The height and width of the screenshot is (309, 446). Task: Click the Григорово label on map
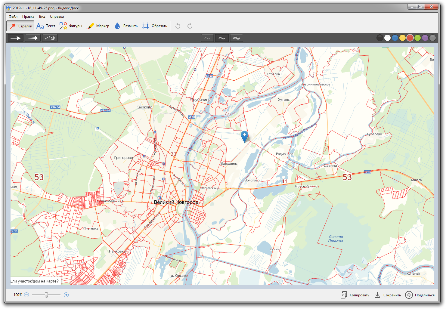(124, 158)
